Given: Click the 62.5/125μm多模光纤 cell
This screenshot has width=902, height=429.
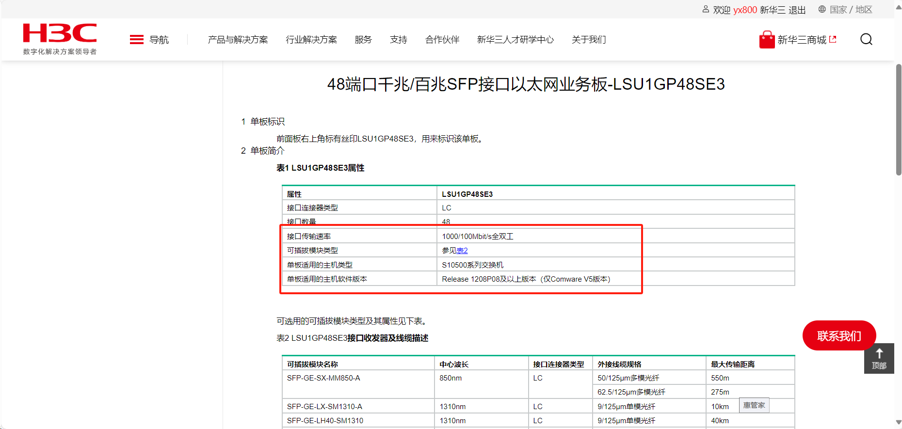Looking at the screenshot, I should (649, 392).
